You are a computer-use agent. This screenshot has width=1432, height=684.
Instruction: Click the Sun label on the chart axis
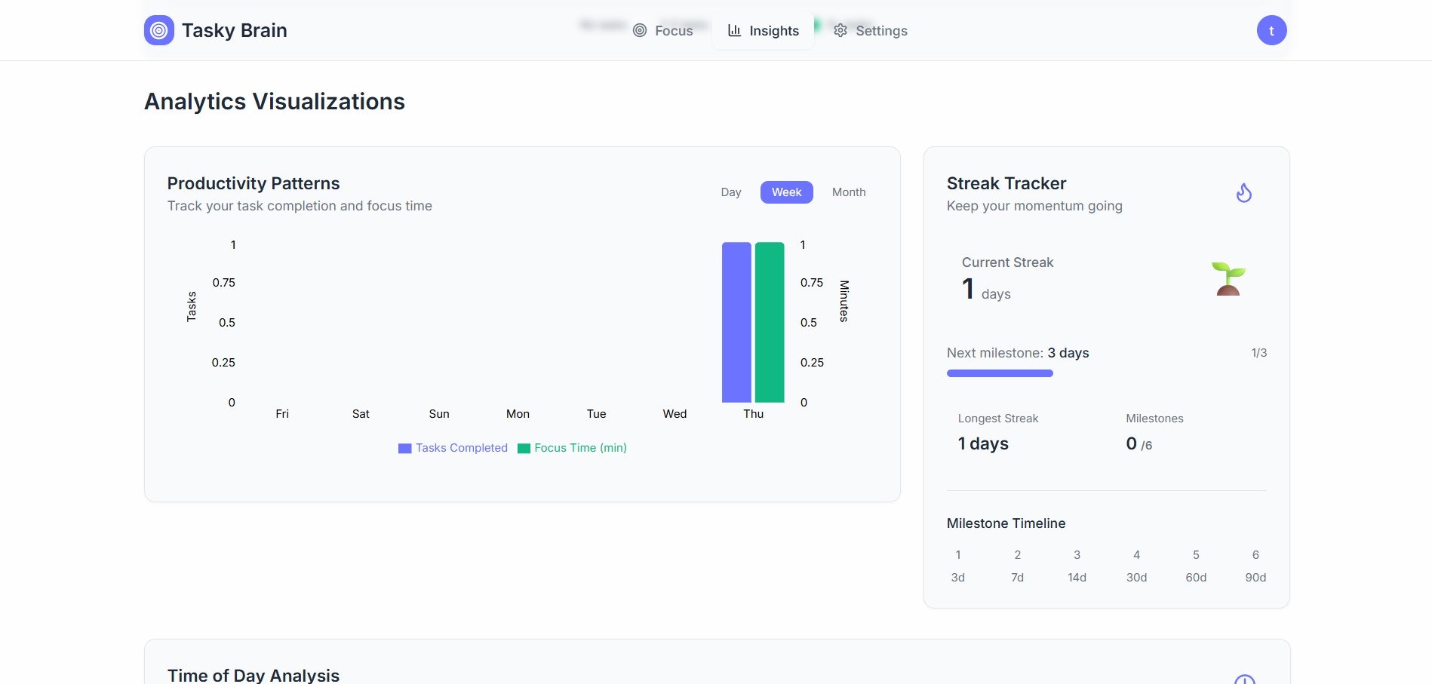click(439, 414)
